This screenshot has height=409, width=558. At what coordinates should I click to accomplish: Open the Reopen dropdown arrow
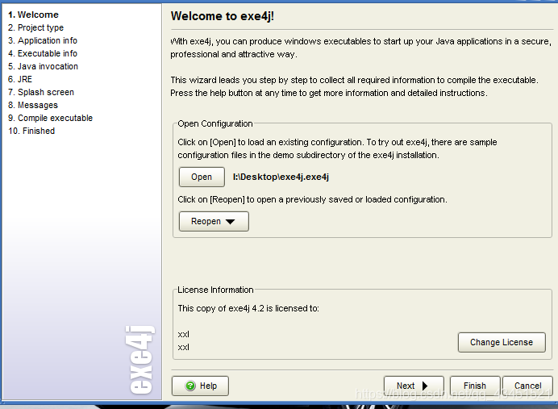(231, 221)
